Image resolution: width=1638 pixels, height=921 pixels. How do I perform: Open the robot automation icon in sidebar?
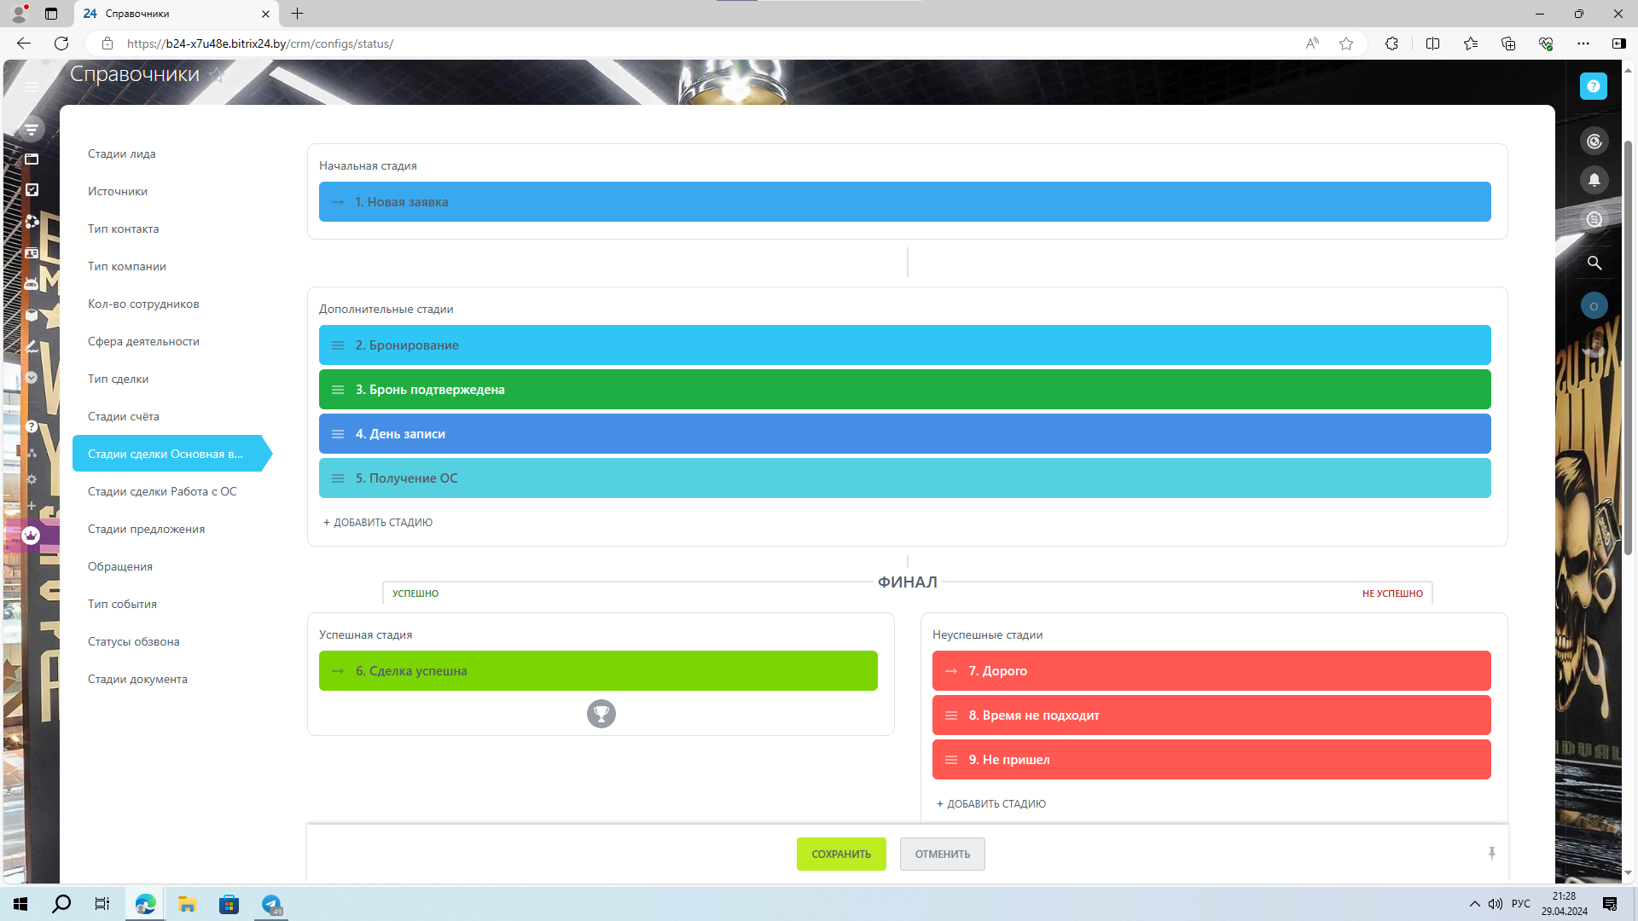pyautogui.click(x=32, y=284)
